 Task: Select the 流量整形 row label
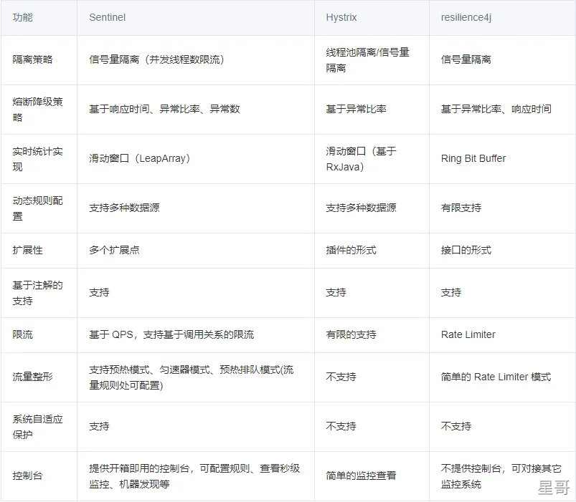tap(32, 377)
